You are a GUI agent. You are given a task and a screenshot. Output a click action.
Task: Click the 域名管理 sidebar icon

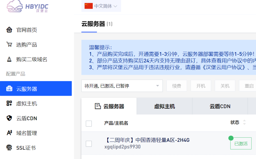click(x=9, y=133)
